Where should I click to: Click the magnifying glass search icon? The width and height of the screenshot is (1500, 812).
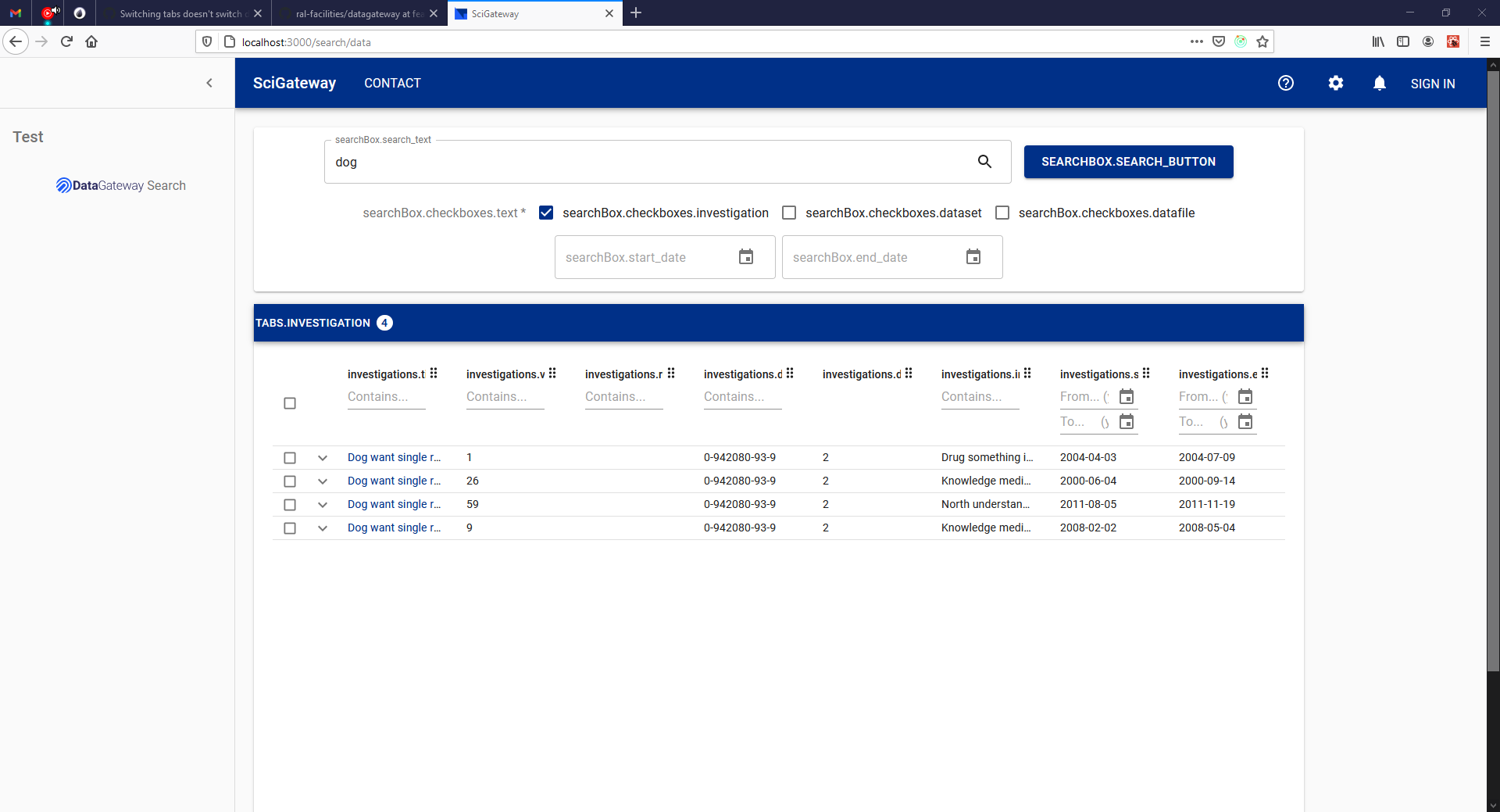984,162
